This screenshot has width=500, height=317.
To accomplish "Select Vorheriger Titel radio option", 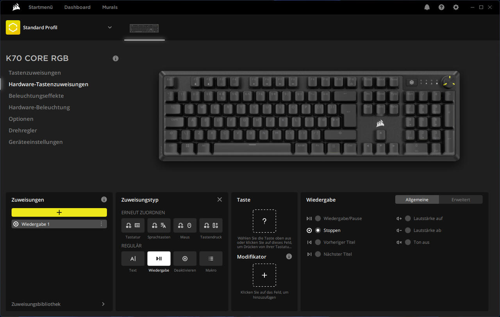I will [318, 242].
